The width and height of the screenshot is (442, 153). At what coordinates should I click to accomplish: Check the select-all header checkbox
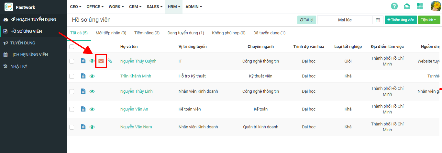(x=72, y=47)
